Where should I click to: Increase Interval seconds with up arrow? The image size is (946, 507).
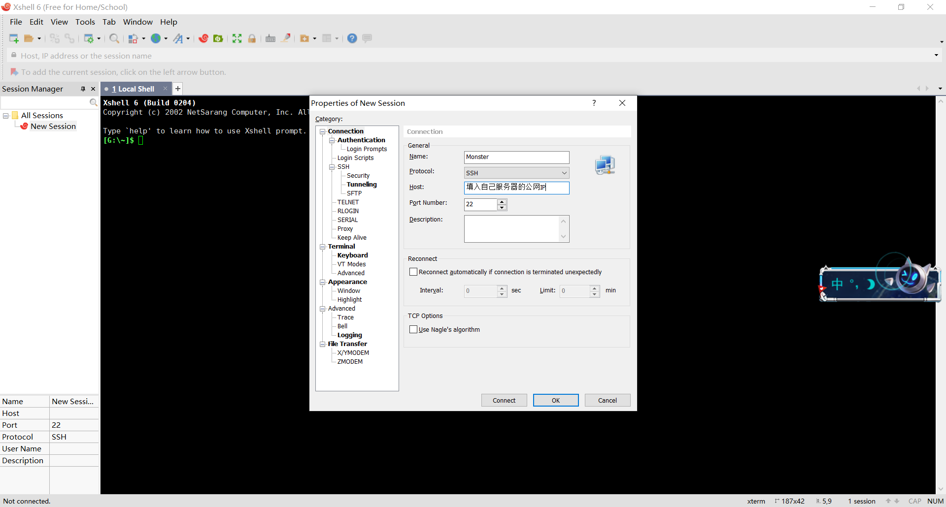click(502, 288)
